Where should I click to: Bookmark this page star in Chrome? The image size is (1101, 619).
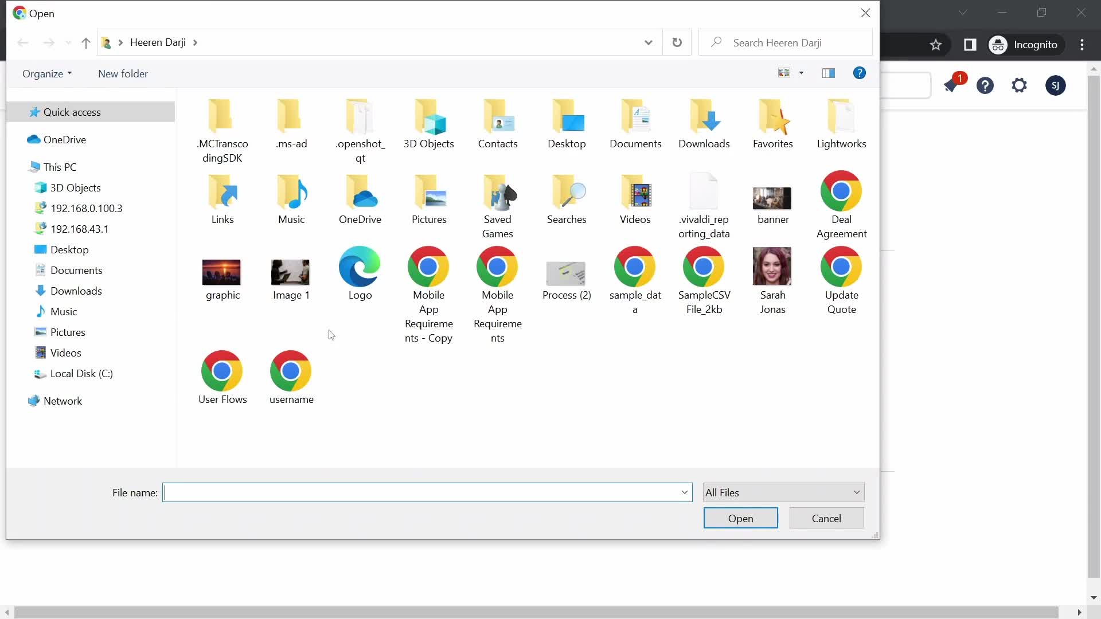click(936, 45)
